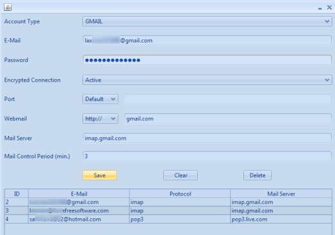335x235 pixels.
Task: Click the Clear button
Action: click(x=180, y=175)
